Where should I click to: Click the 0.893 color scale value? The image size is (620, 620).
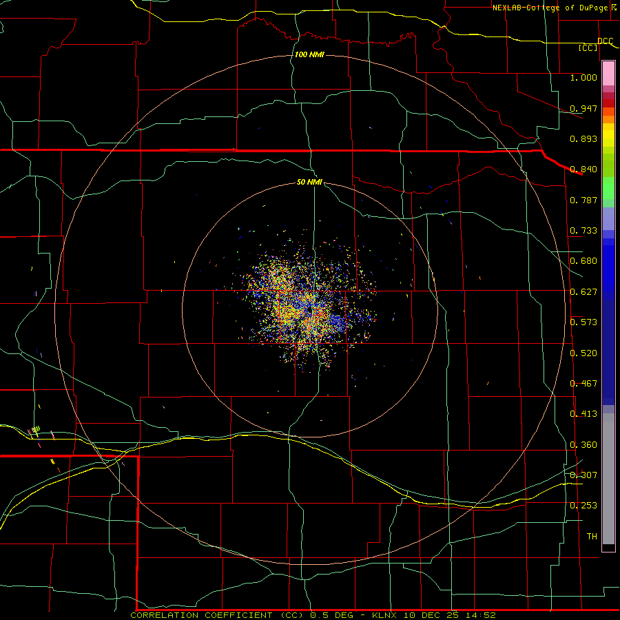click(583, 138)
